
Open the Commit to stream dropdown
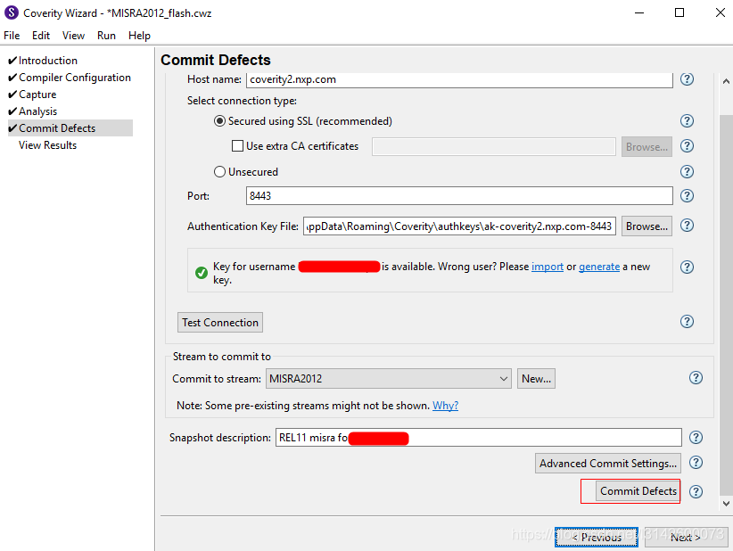(389, 379)
